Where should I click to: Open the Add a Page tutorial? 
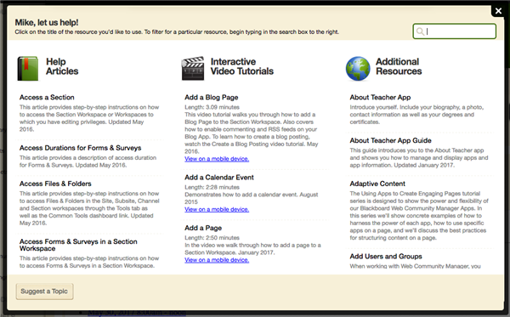coord(203,228)
